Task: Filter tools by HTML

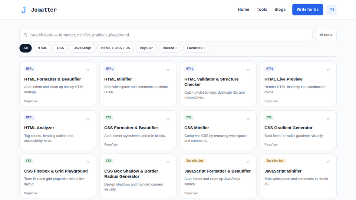Action: [x=42, y=48]
